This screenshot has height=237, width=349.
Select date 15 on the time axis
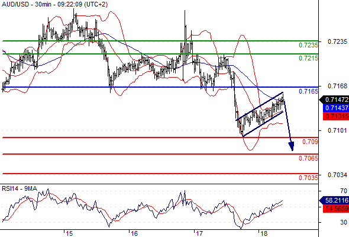tap(69, 233)
